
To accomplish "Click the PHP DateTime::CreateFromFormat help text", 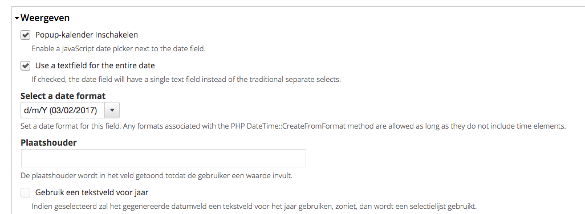I will pos(293,126).
